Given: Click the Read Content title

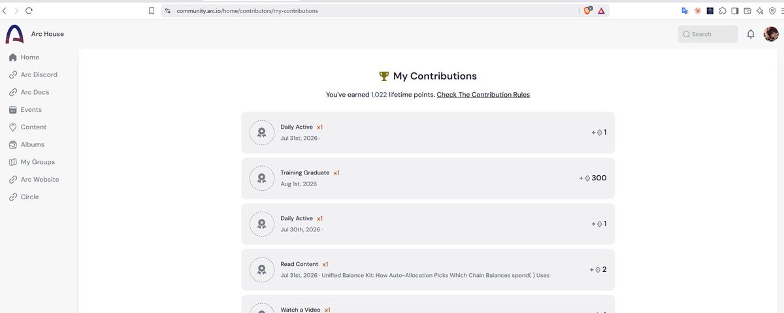Looking at the screenshot, I should 299,264.
